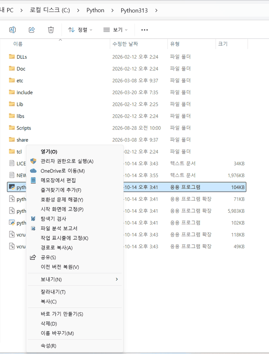The width and height of the screenshot is (269, 354).
Task: Click the tcl folder icon
Action: point(12,151)
